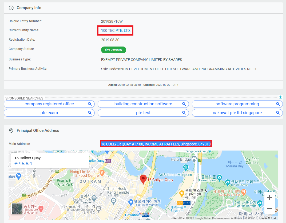Click the Singapore City Gallery museum pin
Viewport: 286px width, 223px height.
(x=98, y=208)
